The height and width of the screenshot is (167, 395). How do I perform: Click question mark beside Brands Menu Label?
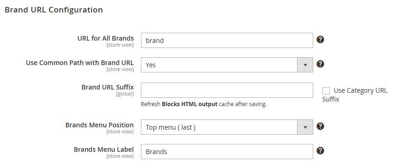pos(320,151)
